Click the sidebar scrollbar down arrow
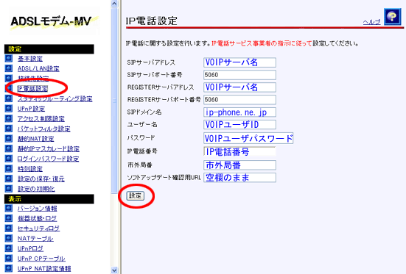The height and width of the screenshot is (274, 406). tap(114, 270)
